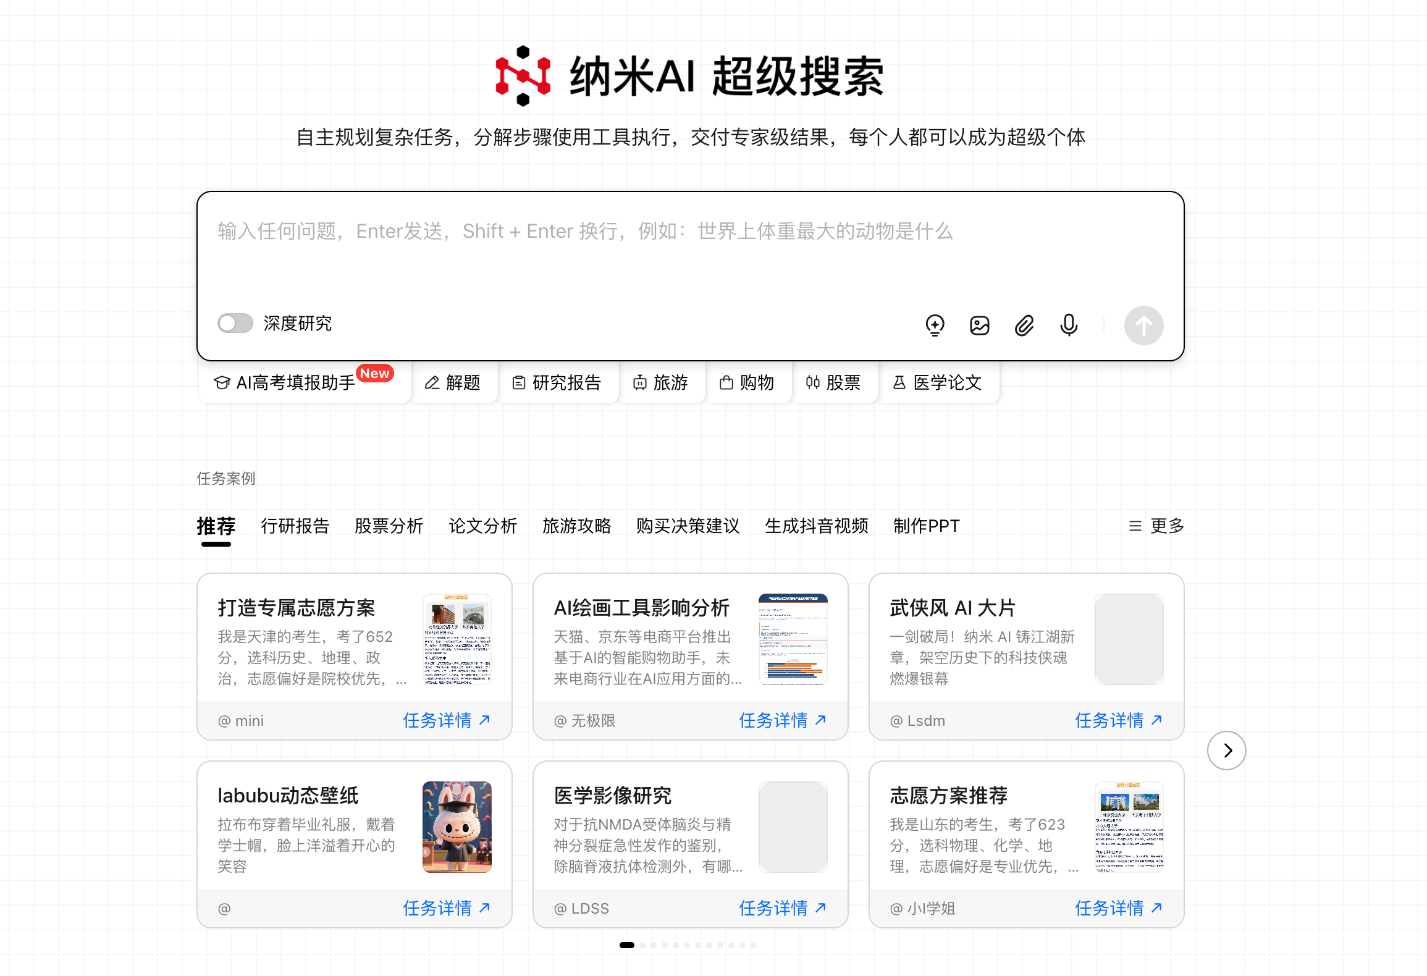Expand the 更多 categories menu
The image size is (1427, 976).
pyautogui.click(x=1156, y=526)
